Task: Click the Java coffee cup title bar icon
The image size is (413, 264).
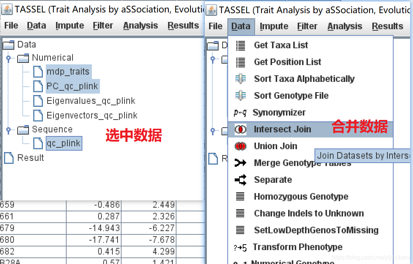Action: (6, 9)
